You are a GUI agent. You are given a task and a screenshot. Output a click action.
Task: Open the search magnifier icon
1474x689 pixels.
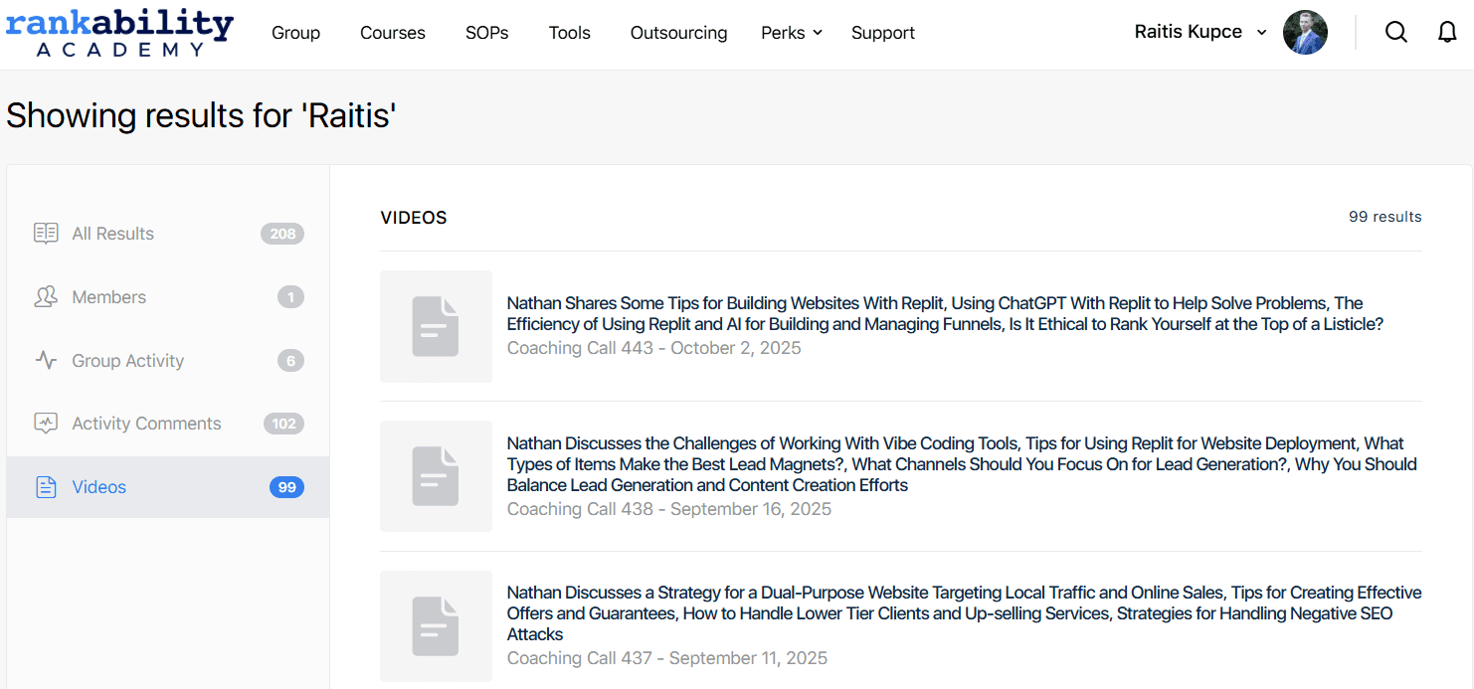pyautogui.click(x=1396, y=33)
